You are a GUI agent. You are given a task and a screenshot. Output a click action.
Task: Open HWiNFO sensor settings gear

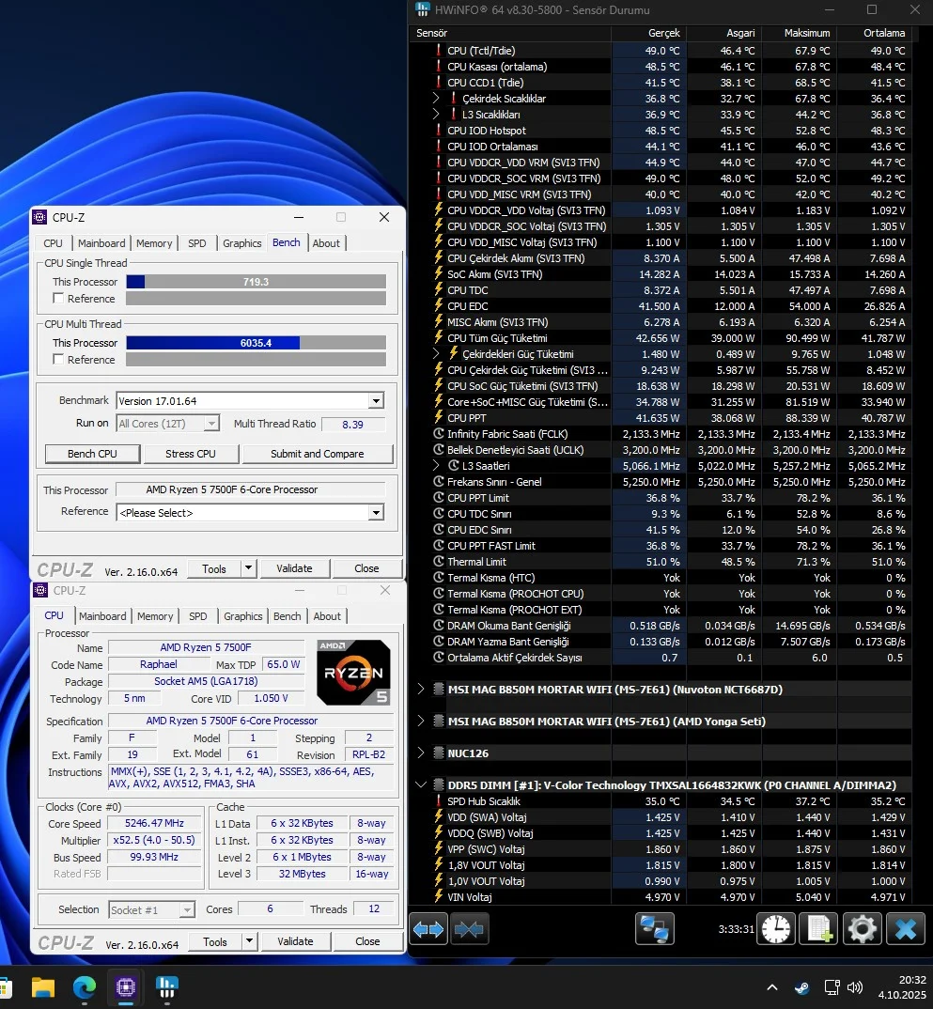[862, 929]
